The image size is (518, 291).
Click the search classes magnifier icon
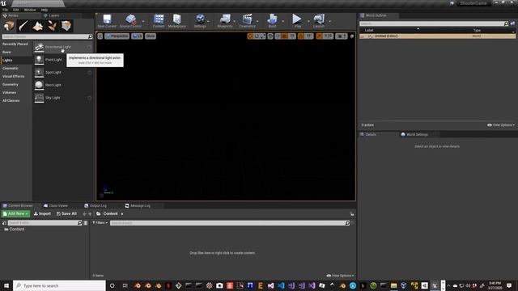point(91,36)
